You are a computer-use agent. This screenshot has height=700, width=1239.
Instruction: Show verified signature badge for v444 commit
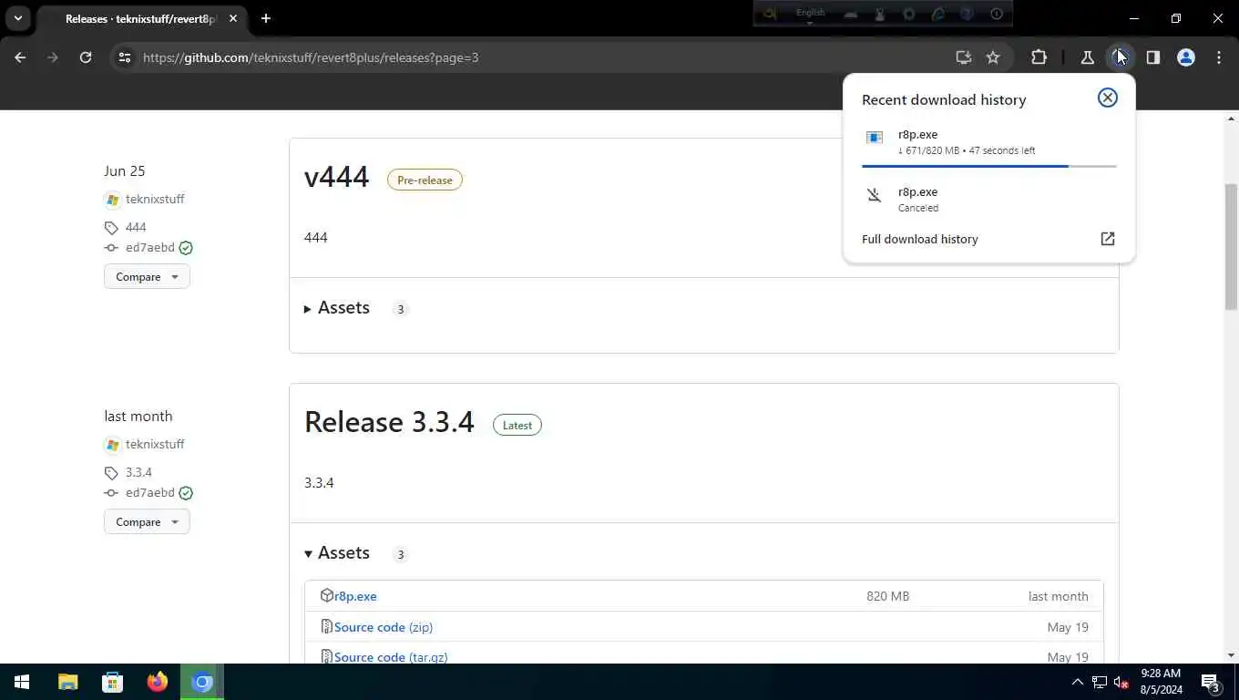[x=186, y=248]
